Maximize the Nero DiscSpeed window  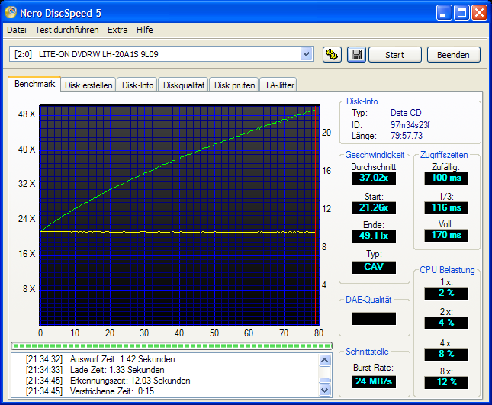[461, 13]
